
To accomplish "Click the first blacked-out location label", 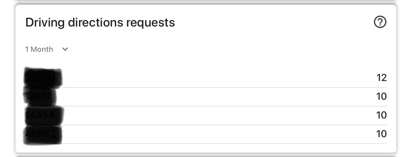I will coord(43,77).
